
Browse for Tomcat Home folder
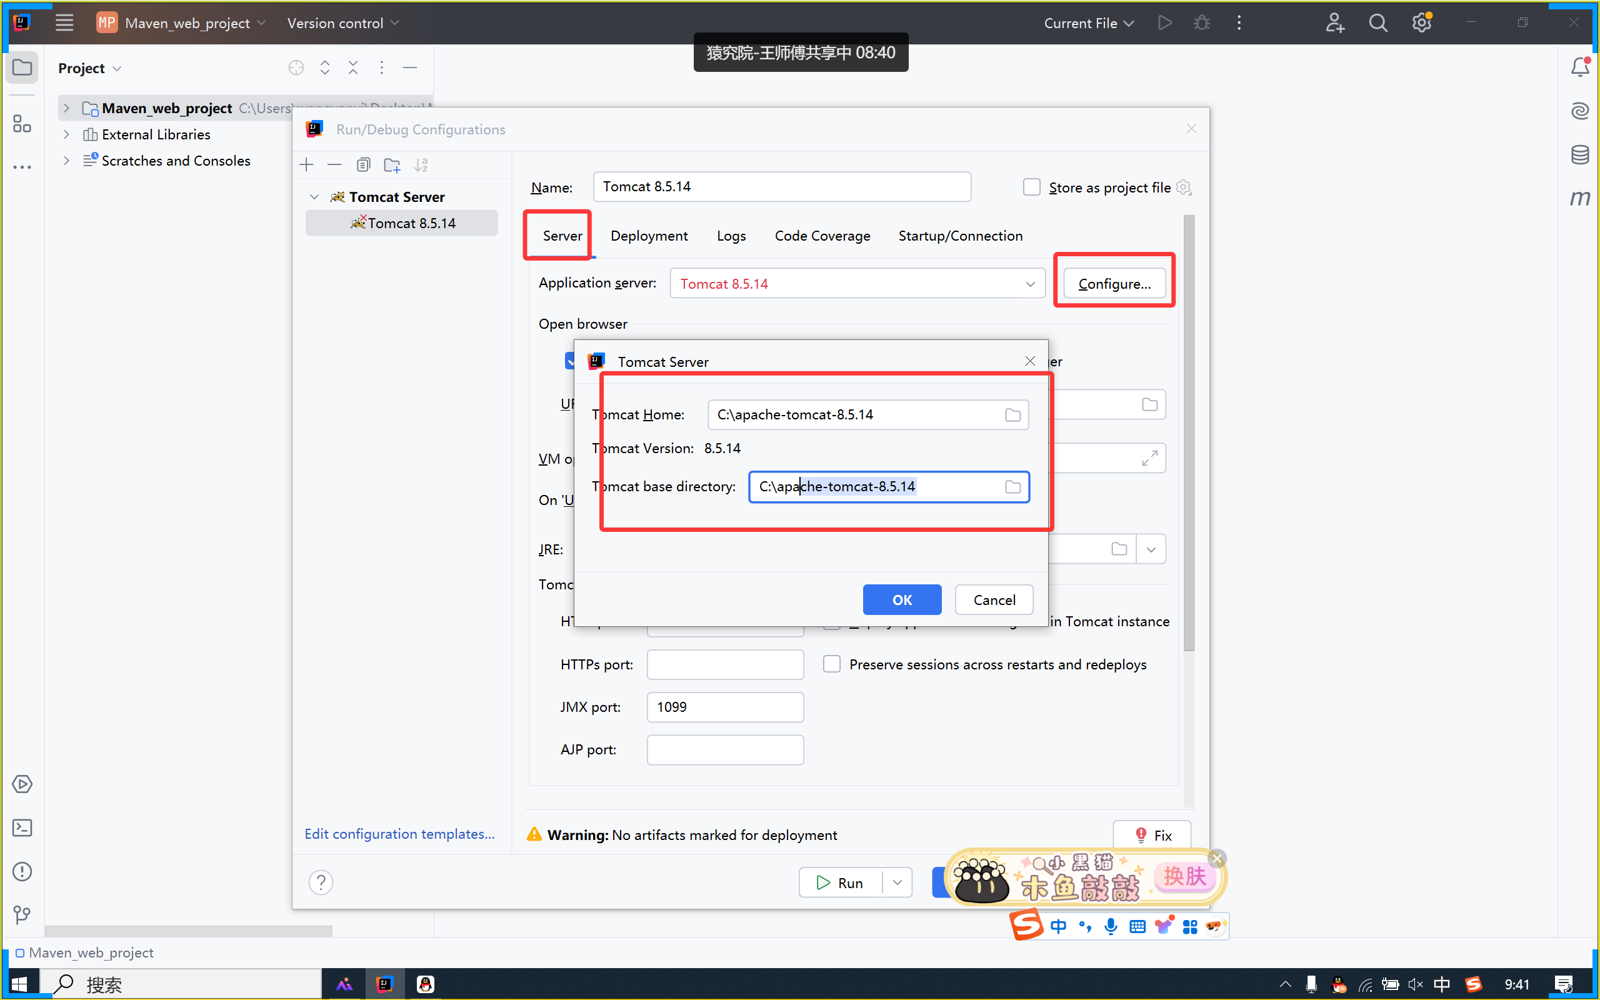(1012, 414)
